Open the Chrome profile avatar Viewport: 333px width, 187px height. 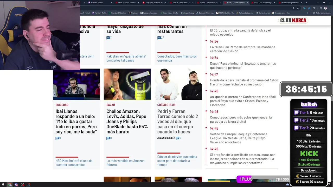click(x=325, y=8)
